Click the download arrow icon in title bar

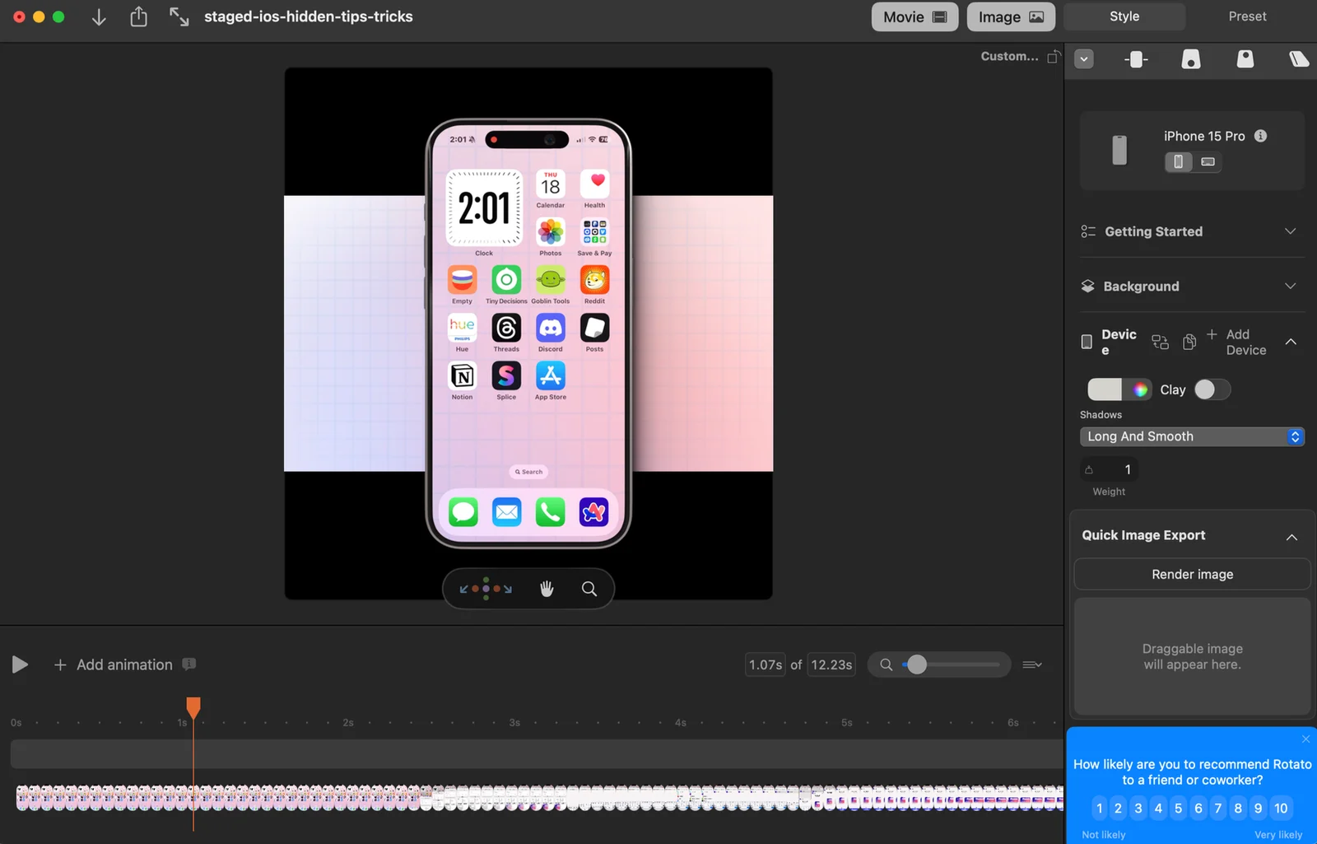pyautogui.click(x=99, y=16)
